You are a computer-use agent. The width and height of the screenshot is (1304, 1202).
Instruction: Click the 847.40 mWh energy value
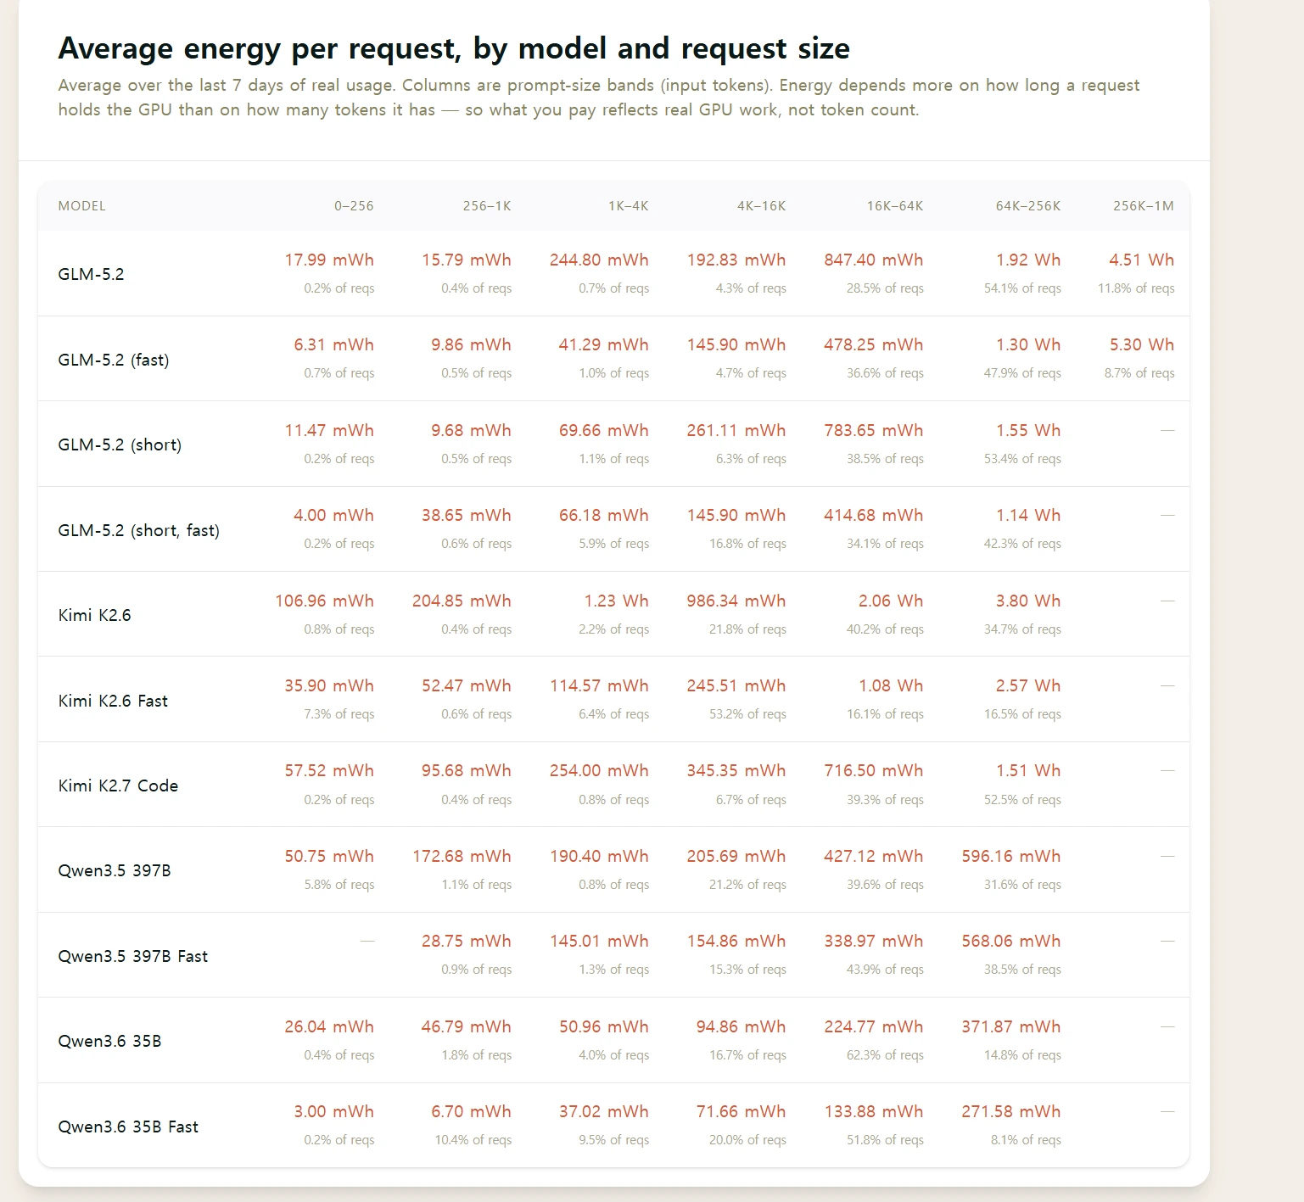tap(874, 260)
